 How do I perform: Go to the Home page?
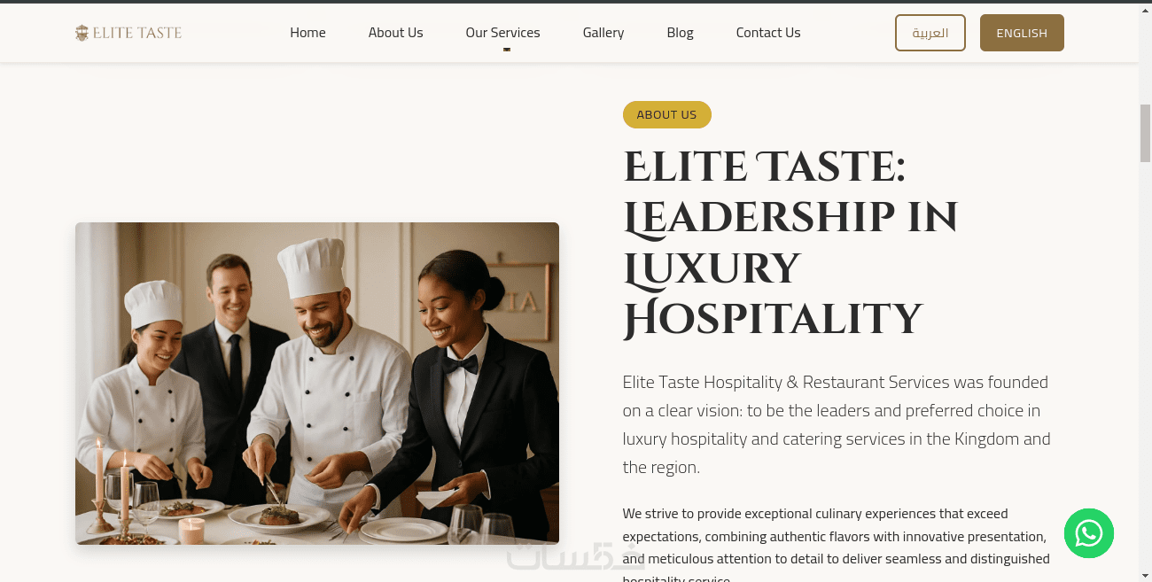click(x=307, y=33)
